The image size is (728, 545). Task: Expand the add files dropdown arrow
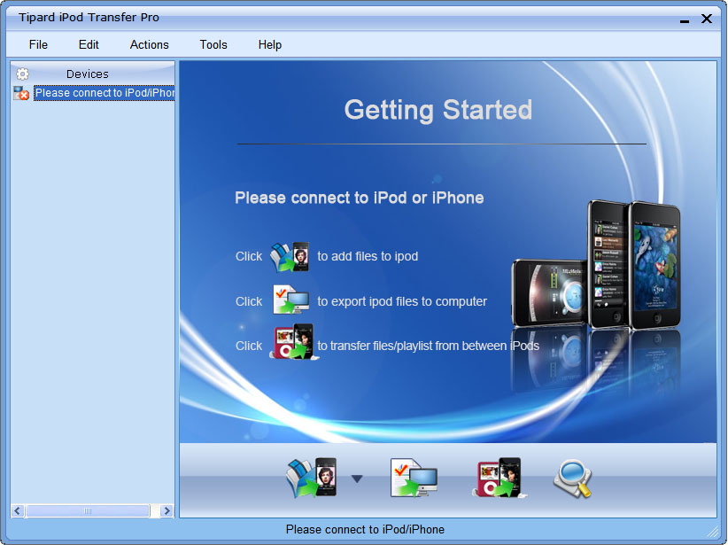[356, 479]
